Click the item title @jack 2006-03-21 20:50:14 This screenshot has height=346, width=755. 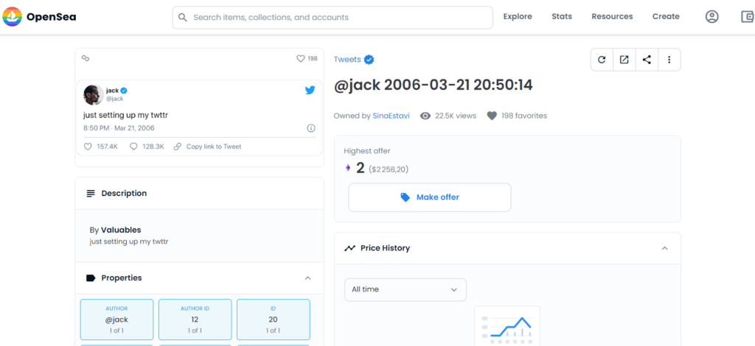click(x=434, y=85)
